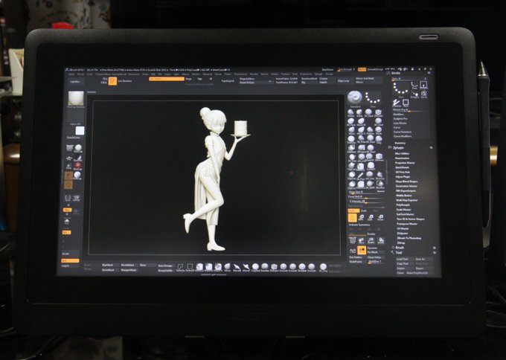Open the MatCap material thumbnail top-left
Viewport: 506px width, 360px height.
click(76, 98)
